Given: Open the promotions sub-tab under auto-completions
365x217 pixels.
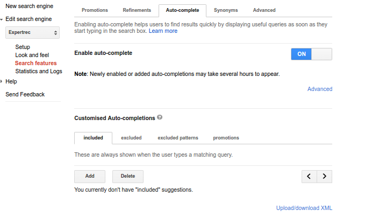Looking at the screenshot, I should pyautogui.click(x=226, y=138).
